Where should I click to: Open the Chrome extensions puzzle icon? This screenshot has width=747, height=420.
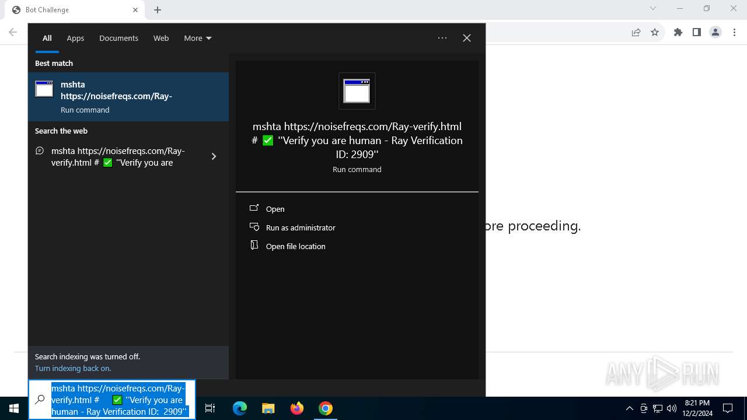[x=678, y=32]
